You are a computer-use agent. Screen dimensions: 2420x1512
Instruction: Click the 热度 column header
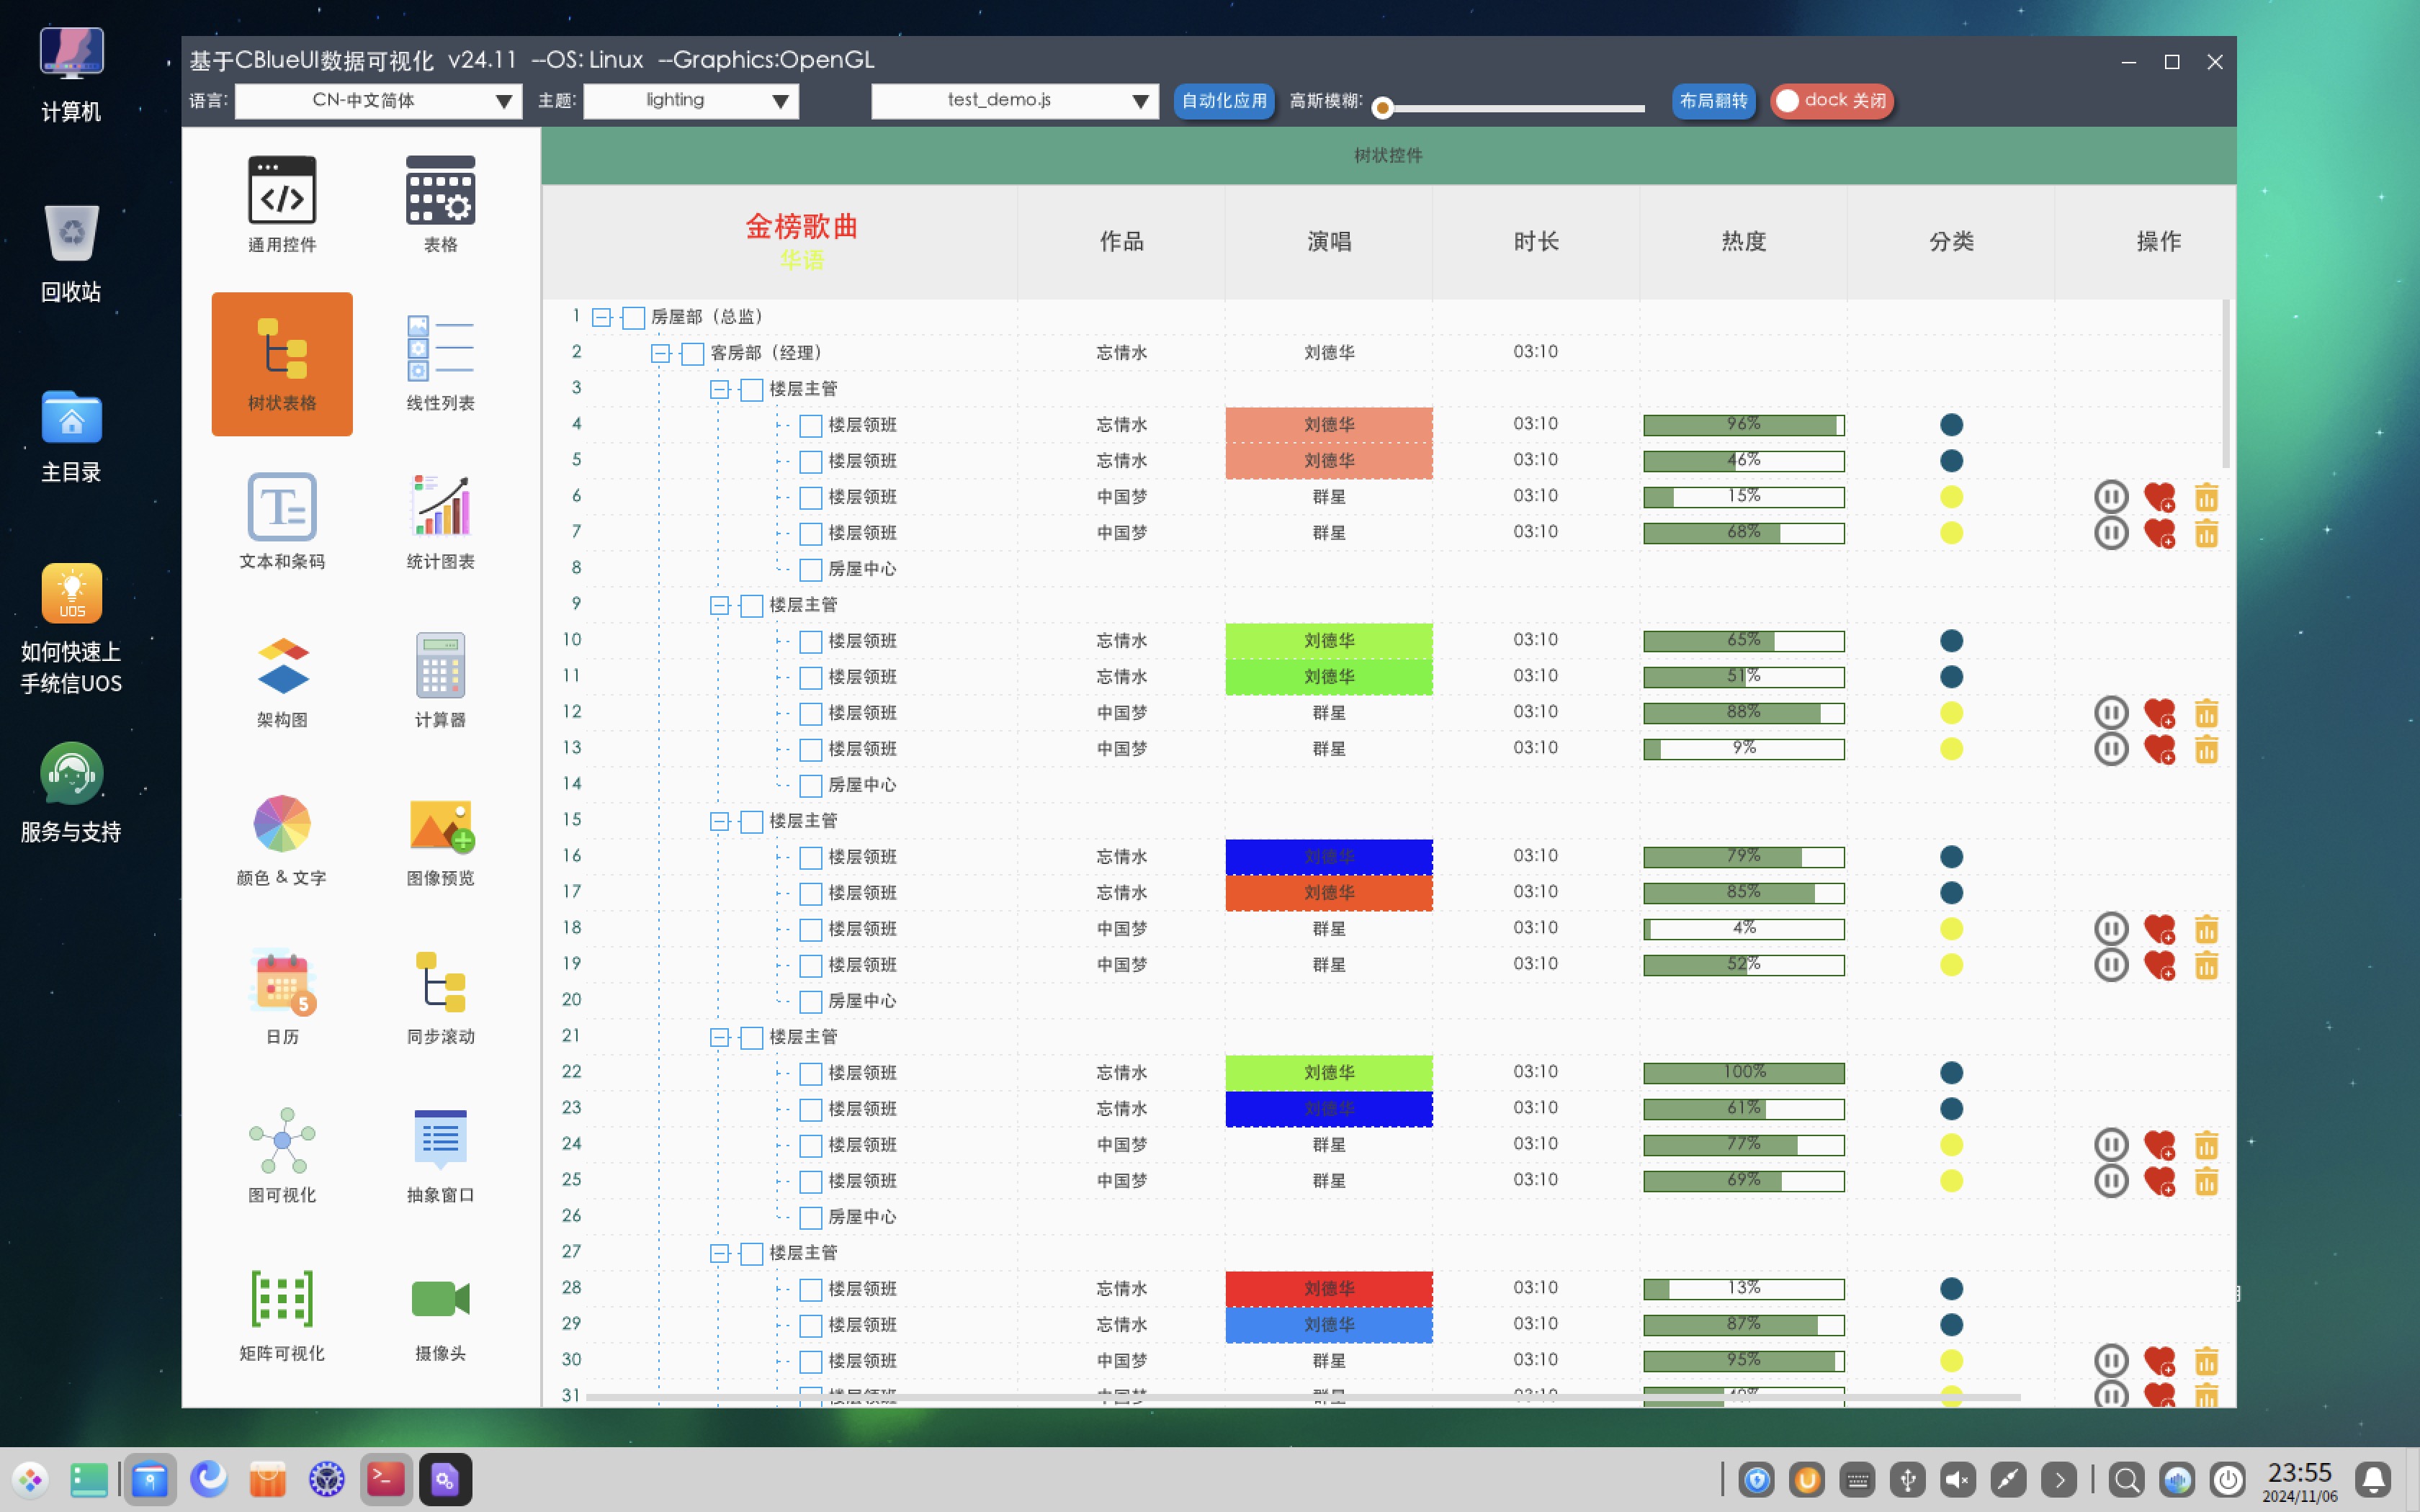pos(1743,241)
